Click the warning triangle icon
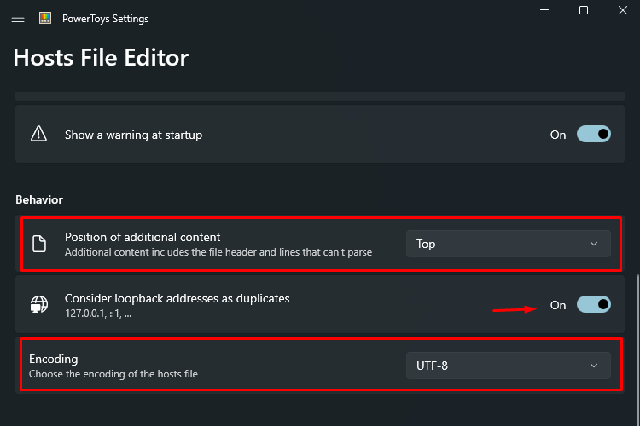The width and height of the screenshot is (640, 426). tap(38, 134)
